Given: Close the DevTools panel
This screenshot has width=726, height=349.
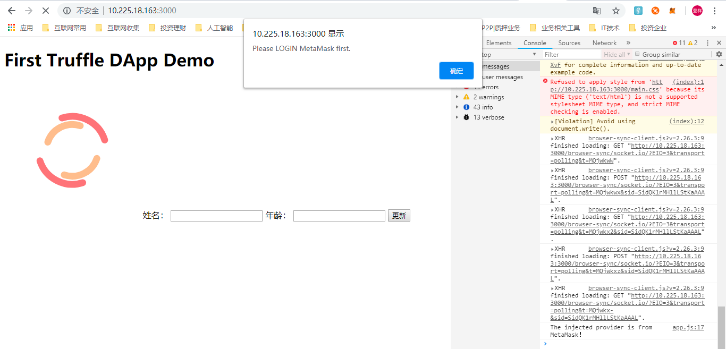Looking at the screenshot, I should pyautogui.click(x=718, y=43).
